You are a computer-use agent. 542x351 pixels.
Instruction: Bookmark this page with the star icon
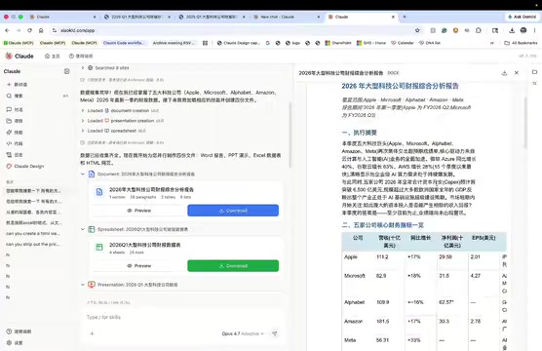coord(417,30)
